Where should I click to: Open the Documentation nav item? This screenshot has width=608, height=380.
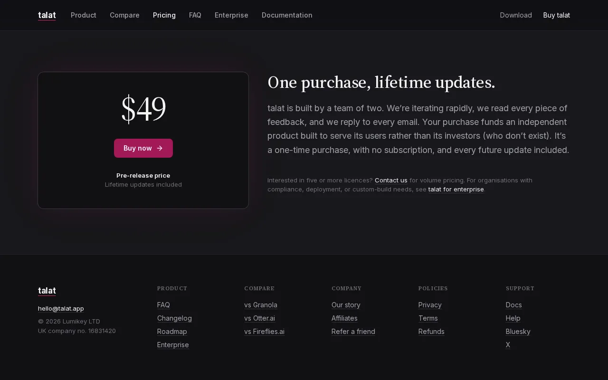[287, 15]
